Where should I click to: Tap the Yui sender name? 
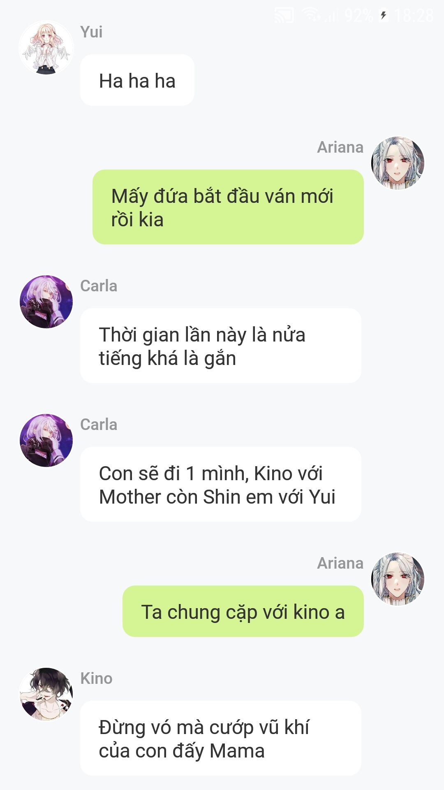[91, 32]
